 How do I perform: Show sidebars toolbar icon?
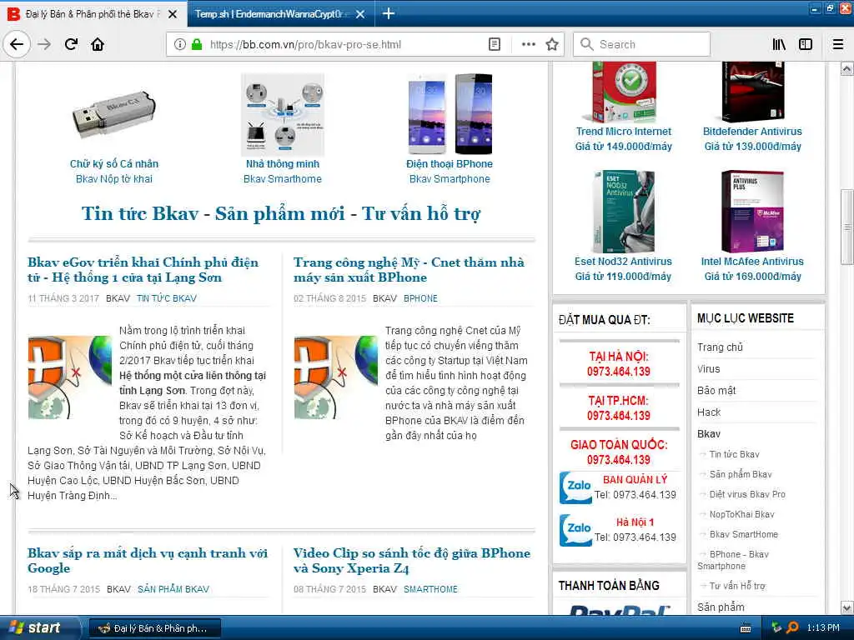(806, 44)
